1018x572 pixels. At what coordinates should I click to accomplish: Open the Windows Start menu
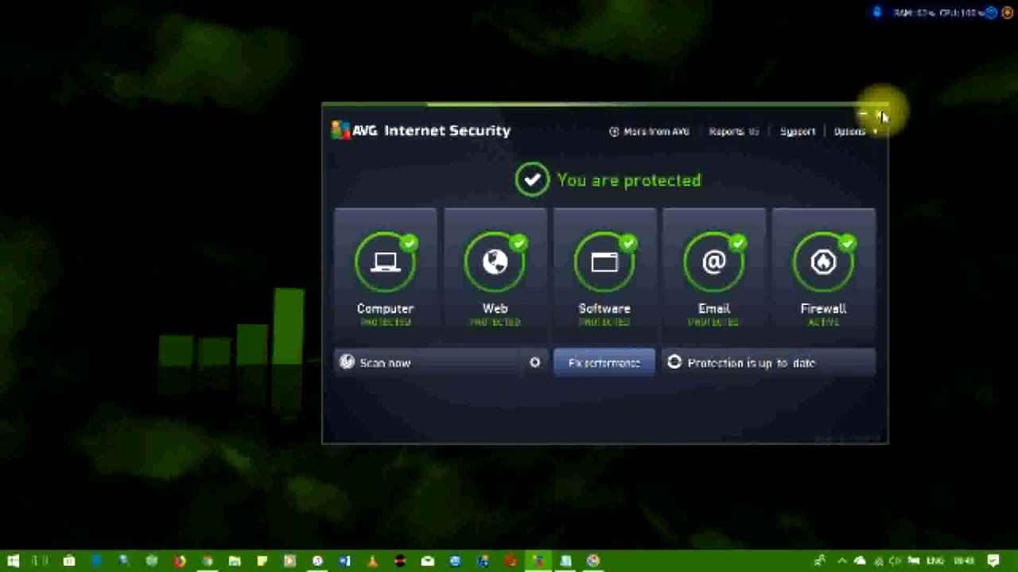point(14,561)
